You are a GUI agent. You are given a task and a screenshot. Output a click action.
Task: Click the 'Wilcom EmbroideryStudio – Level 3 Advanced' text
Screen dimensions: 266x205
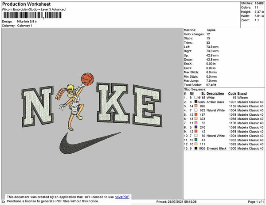click(34, 9)
